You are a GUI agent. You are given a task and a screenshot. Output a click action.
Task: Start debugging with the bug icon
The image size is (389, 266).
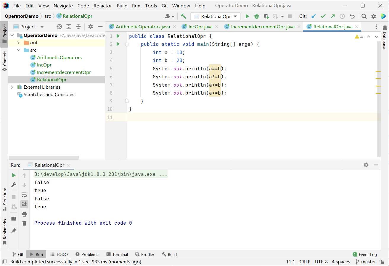pos(257,16)
